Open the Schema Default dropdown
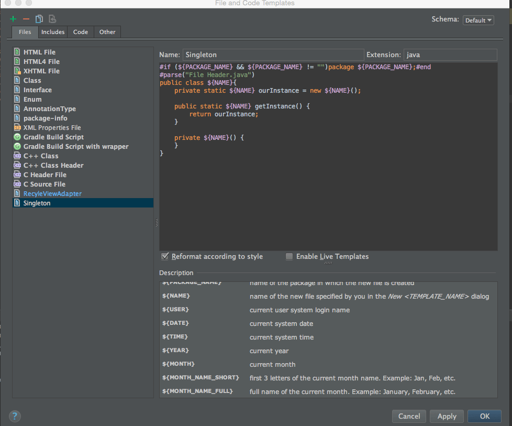 pyautogui.click(x=478, y=20)
